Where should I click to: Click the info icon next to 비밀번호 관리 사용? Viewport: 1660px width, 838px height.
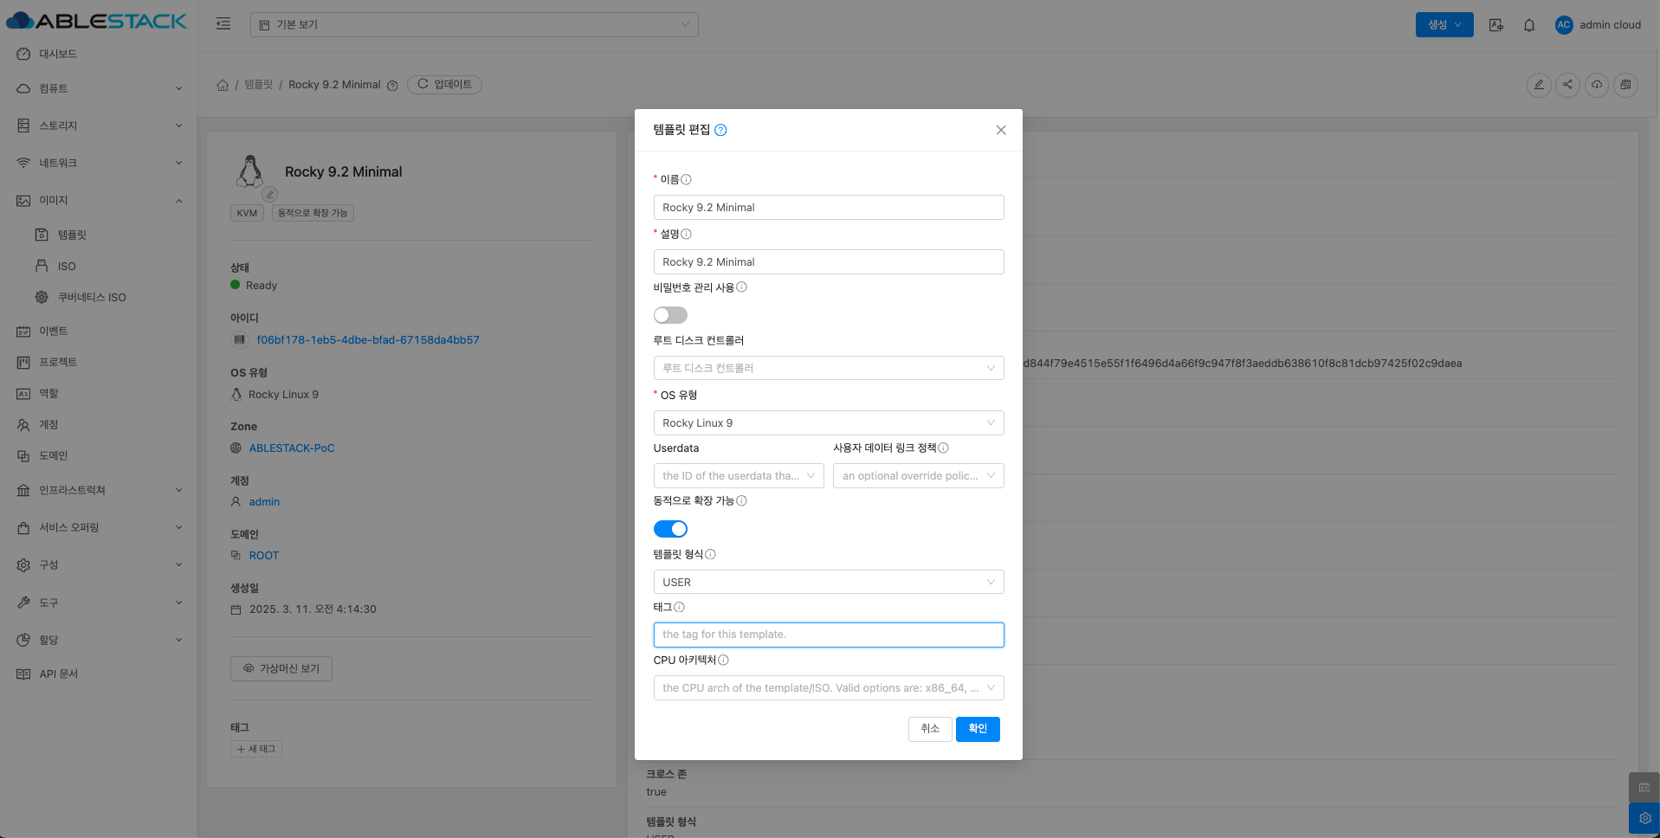pos(741,287)
